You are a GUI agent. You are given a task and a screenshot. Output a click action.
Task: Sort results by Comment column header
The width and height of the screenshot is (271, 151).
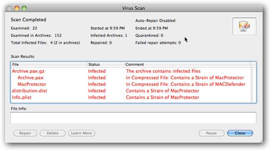point(188,64)
